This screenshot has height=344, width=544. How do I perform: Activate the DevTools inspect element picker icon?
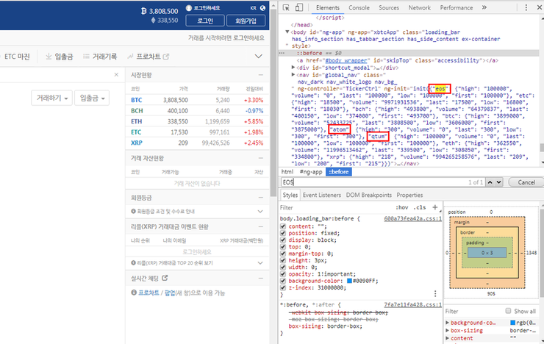286,7
